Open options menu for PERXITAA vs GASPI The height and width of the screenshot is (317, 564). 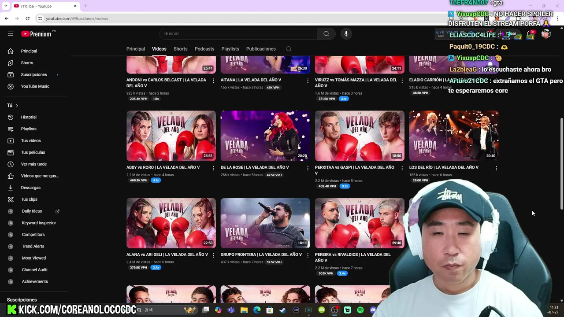pyautogui.click(x=402, y=168)
